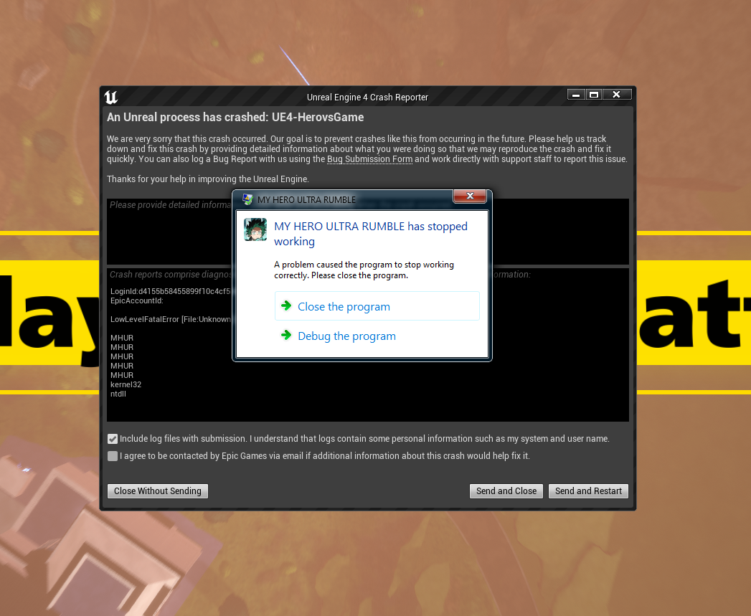Click the LowLevelFatalError line
751x616 pixels.
[171, 320]
